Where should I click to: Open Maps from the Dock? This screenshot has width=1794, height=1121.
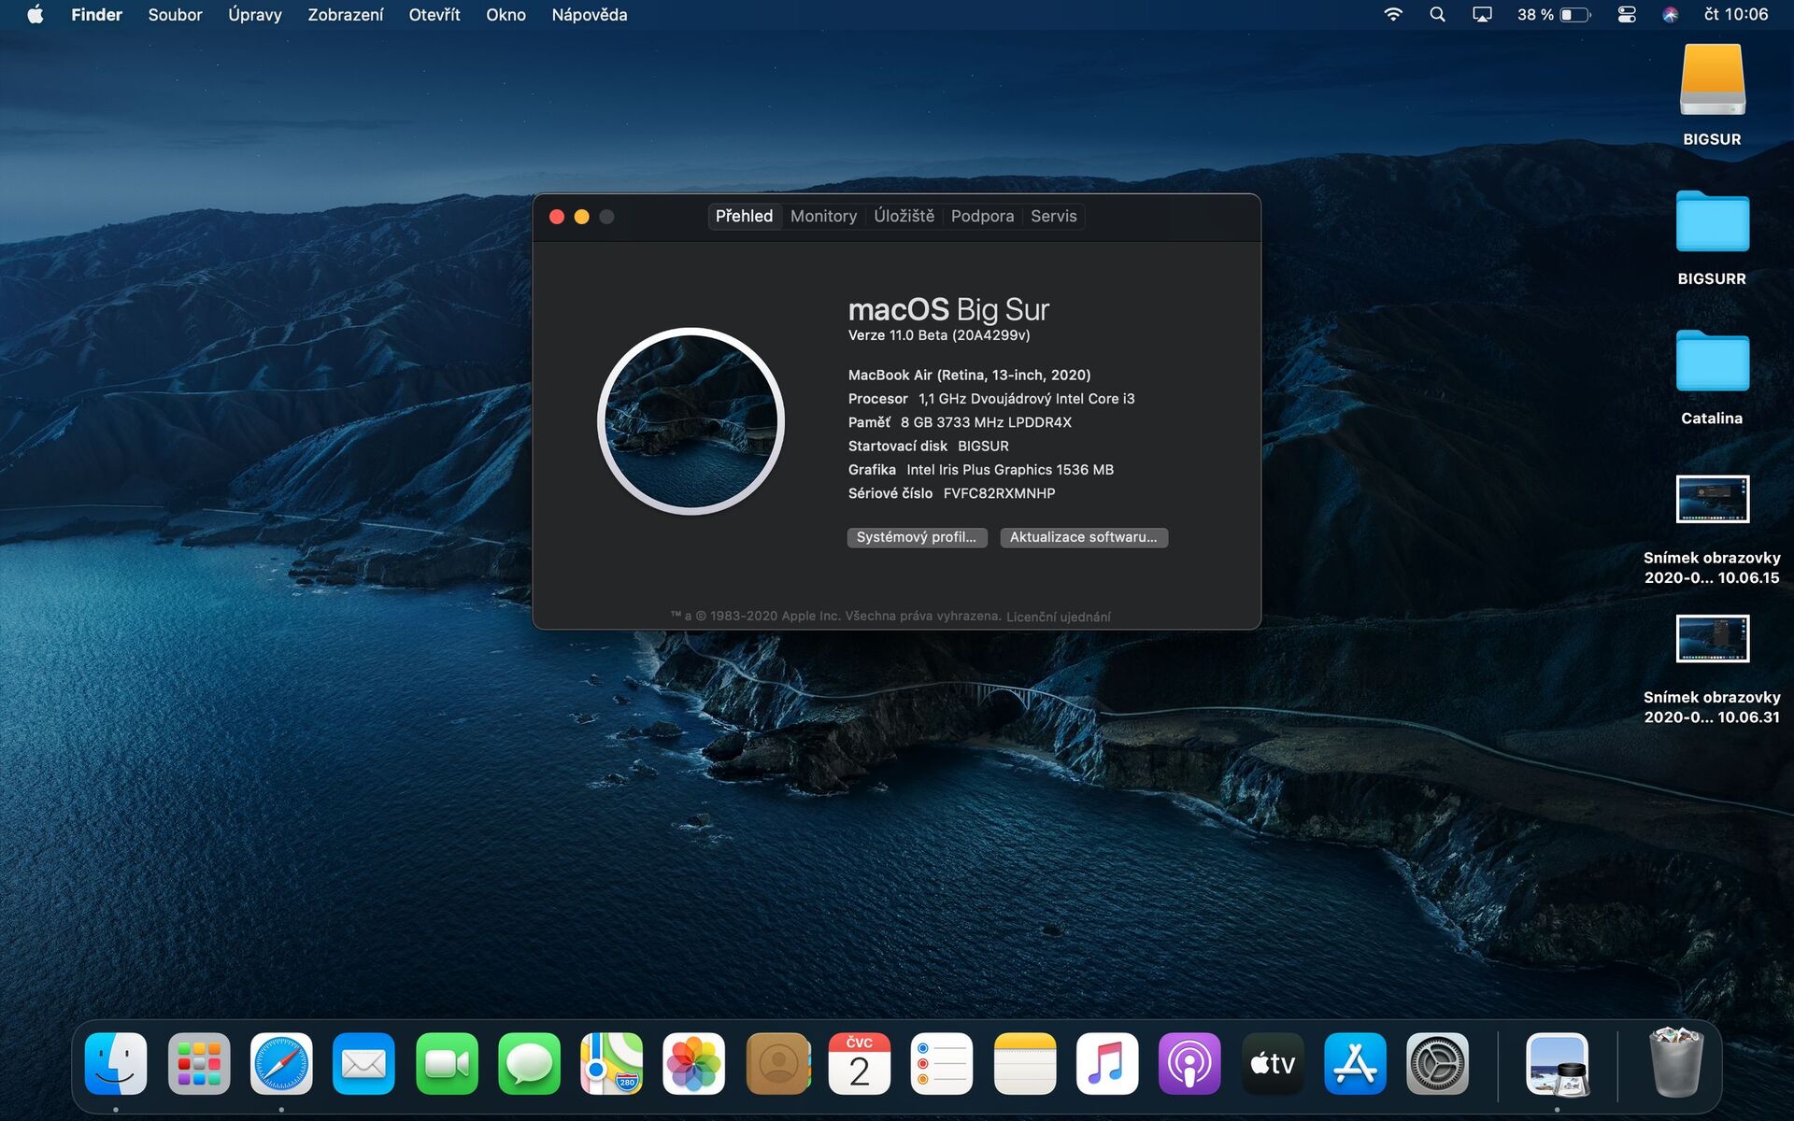[x=612, y=1063]
